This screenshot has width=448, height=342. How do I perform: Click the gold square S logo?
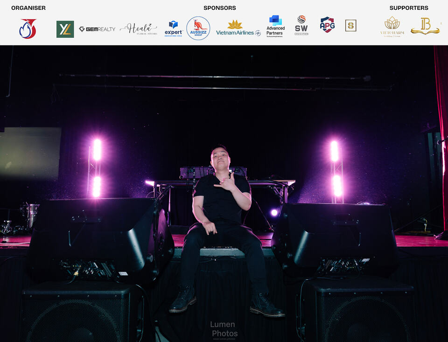point(350,26)
